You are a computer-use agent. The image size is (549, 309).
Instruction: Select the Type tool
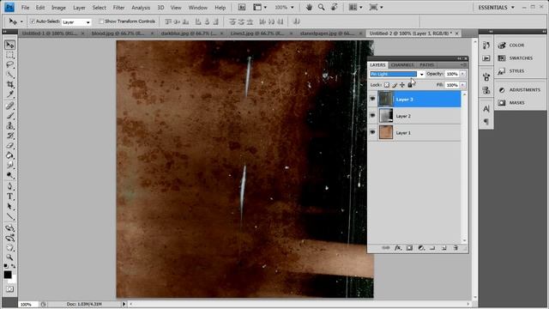9,197
